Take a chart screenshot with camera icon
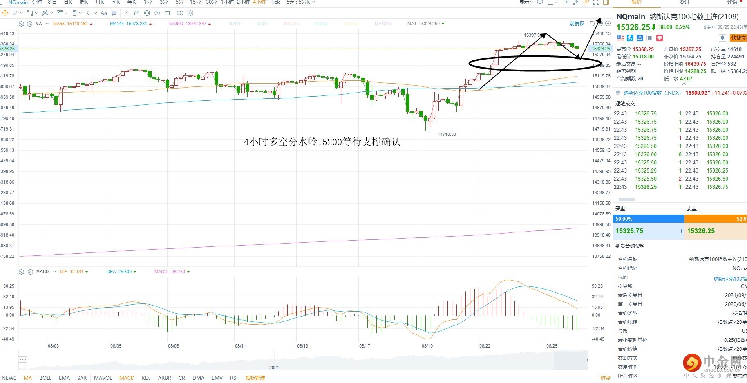This screenshot has width=747, height=383. pos(567,2)
